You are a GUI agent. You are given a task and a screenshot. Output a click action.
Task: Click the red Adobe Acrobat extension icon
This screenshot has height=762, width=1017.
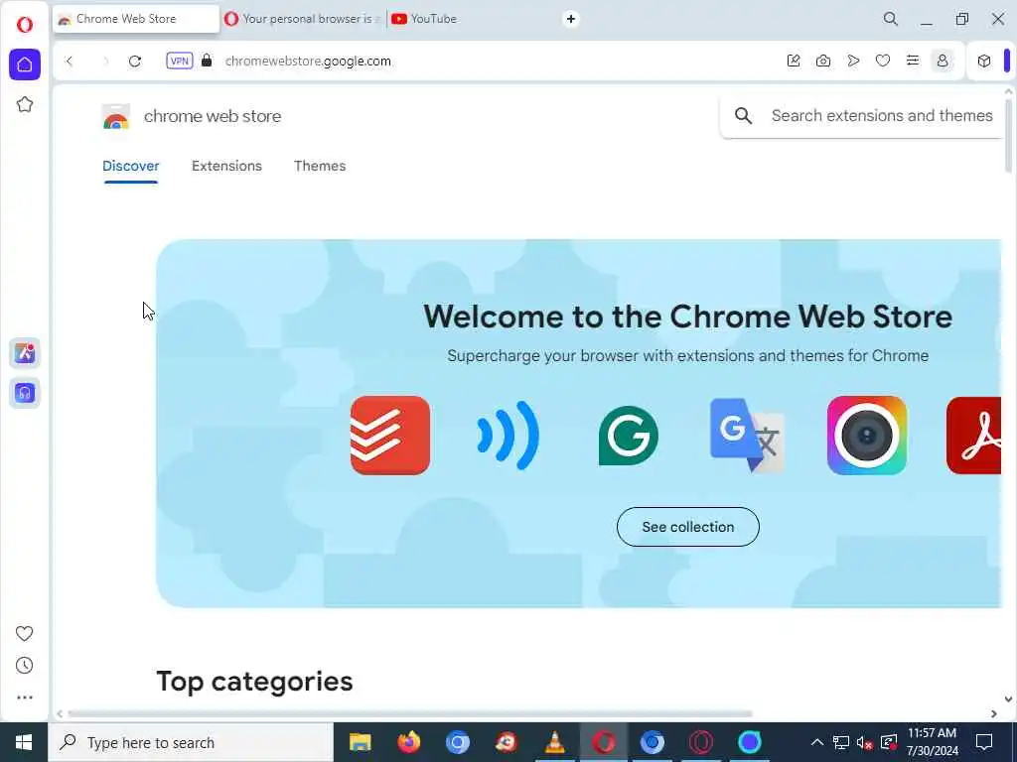pyautogui.click(x=973, y=436)
